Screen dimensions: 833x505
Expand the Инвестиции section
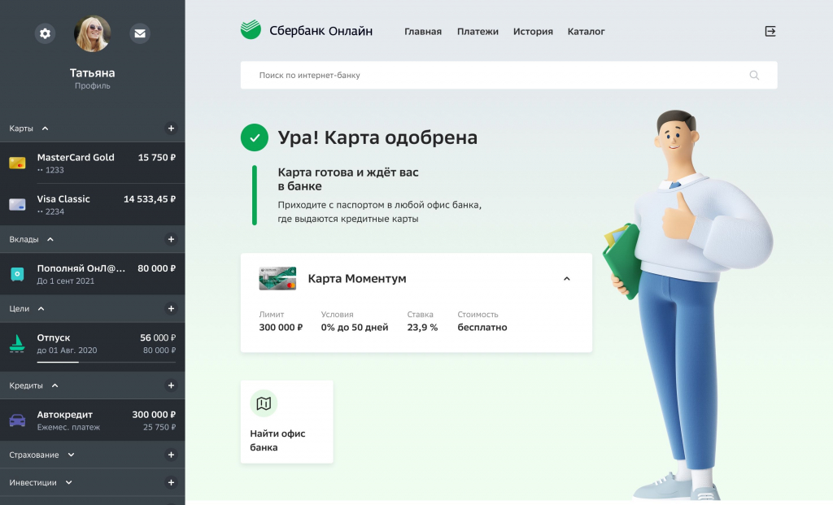(68, 483)
